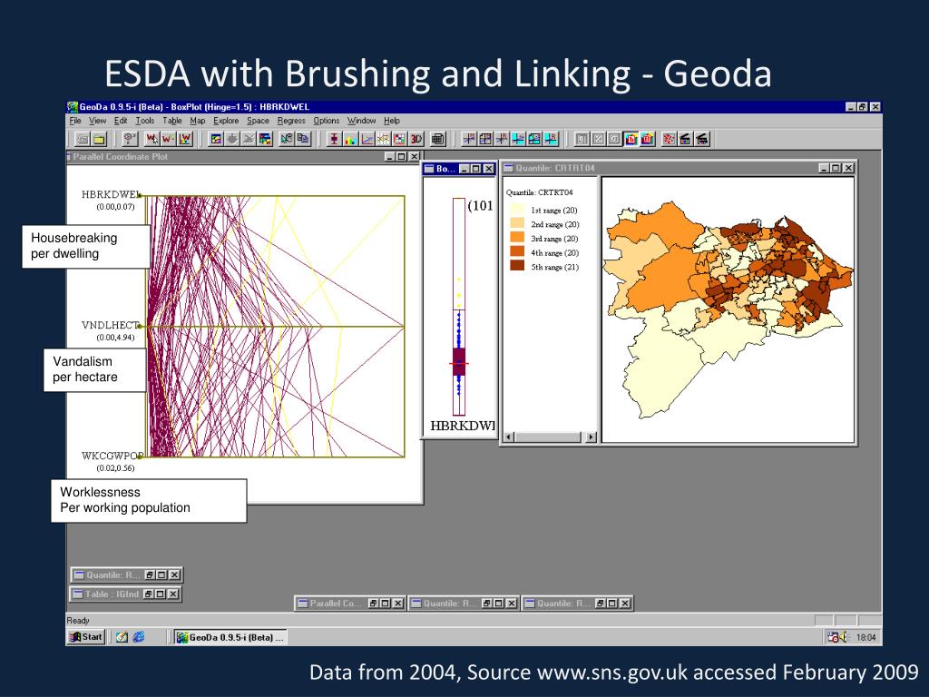This screenshot has height=697, width=929.
Task: Open the File menu
Action: [75, 121]
